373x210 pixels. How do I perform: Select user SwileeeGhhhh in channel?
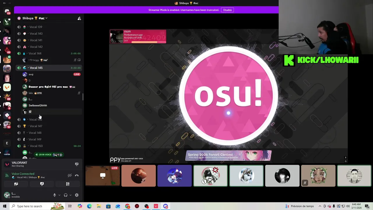point(52,106)
